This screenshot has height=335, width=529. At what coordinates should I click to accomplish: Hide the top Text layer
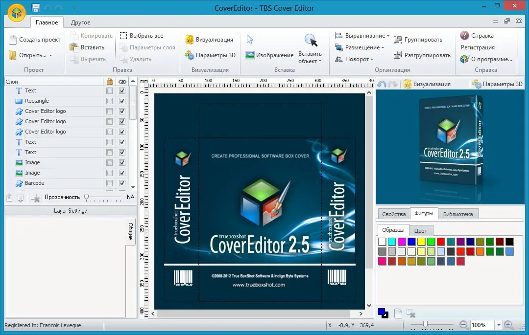pyautogui.click(x=122, y=90)
